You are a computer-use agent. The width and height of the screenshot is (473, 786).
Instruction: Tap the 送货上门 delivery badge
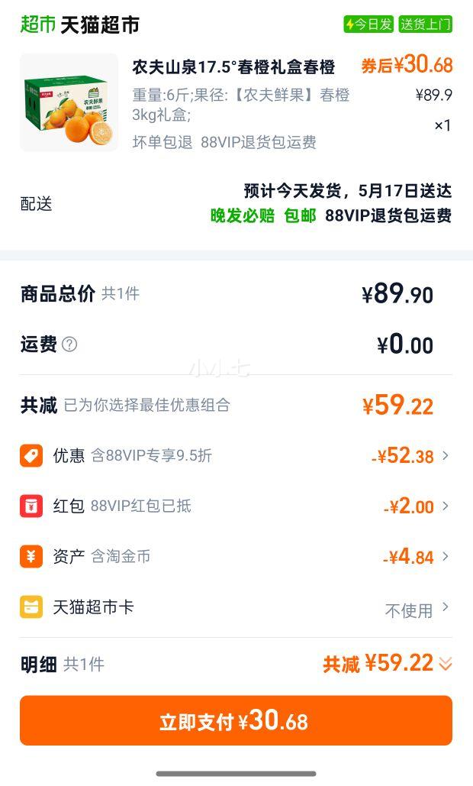tap(426, 24)
